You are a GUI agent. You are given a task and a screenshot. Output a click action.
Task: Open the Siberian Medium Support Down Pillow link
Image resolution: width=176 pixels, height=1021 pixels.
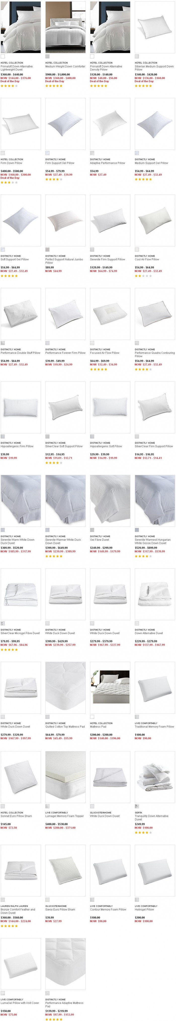click(154, 68)
